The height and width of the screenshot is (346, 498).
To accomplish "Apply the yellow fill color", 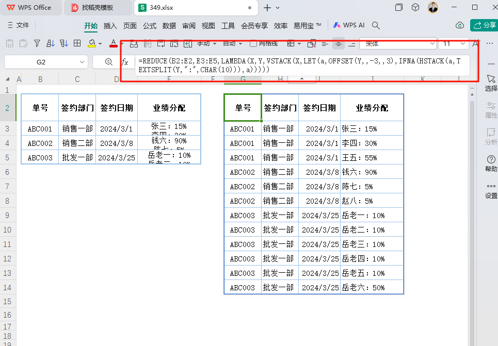I will coord(92,43).
